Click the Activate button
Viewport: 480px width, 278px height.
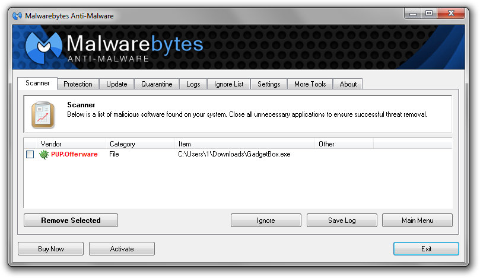click(x=122, y=248)
